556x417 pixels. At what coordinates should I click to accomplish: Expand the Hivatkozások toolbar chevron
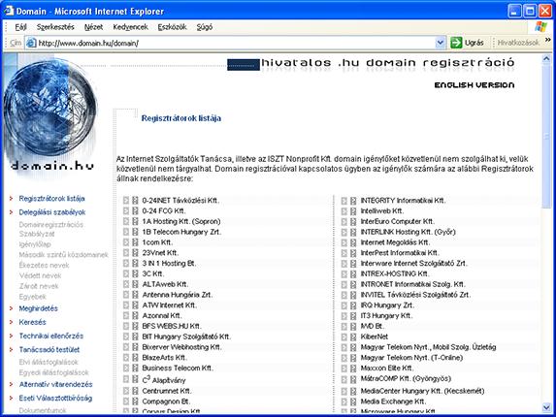tap(547, 40)
